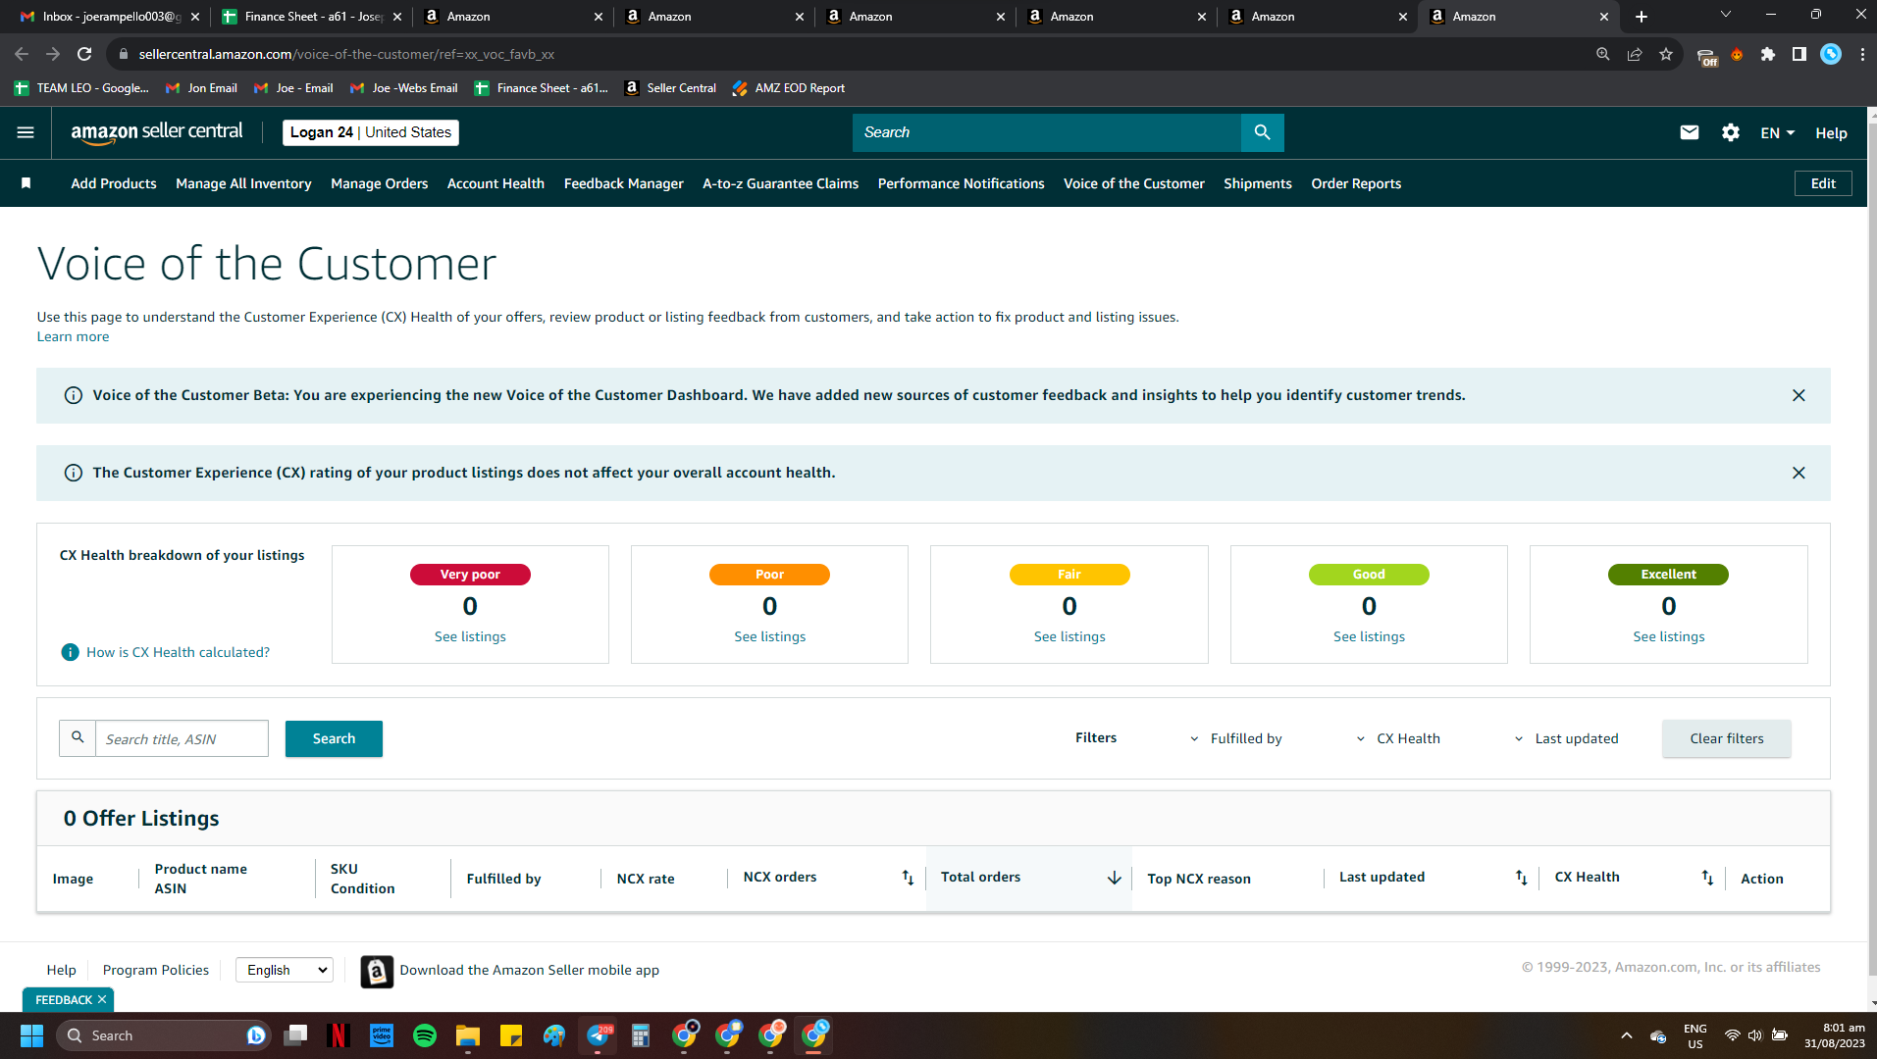Viewport: 1877px width, 1059px height.
Task: Click the Windows taskbar Search box
Action: pos(164,1035)
